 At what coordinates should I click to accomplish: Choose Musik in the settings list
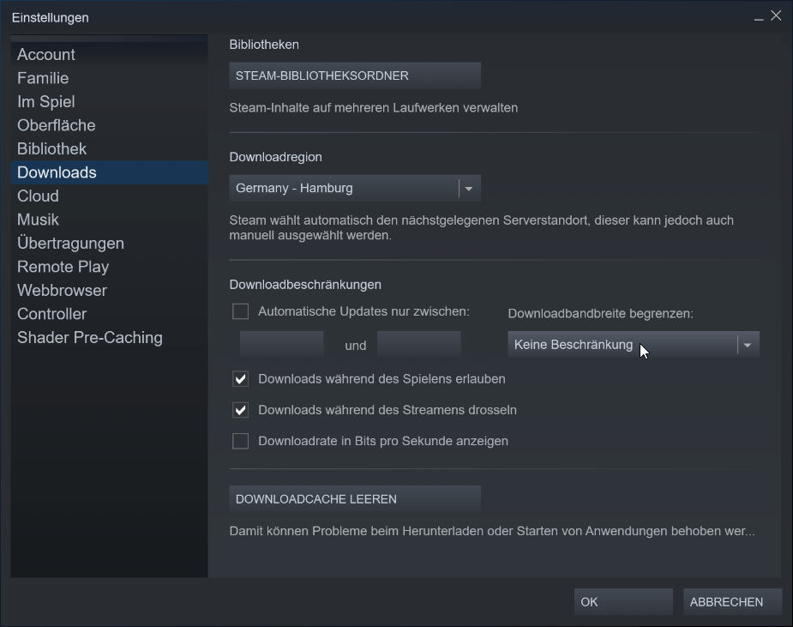(109, 220)
